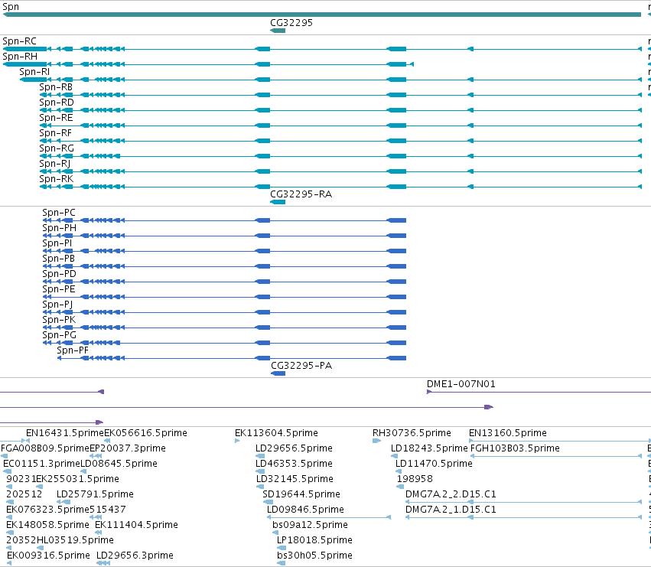The height and width of the screenshot is (567, 651).
Task: Click the LD11470.5prime EST label
Action: (x=434, y=464)
